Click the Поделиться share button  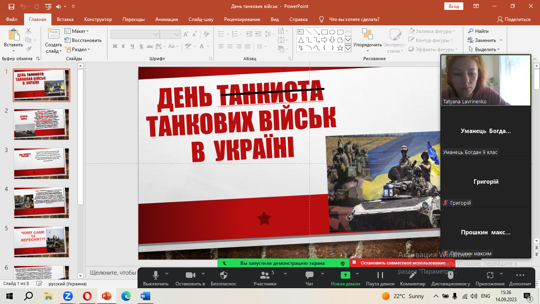(x=514, y=19)
